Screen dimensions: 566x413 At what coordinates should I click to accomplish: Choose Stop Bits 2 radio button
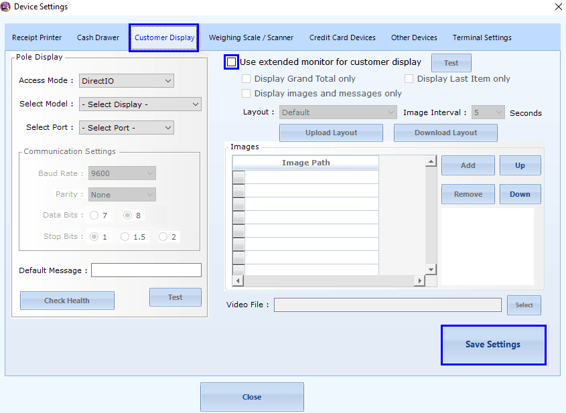[x=163, y=236]
